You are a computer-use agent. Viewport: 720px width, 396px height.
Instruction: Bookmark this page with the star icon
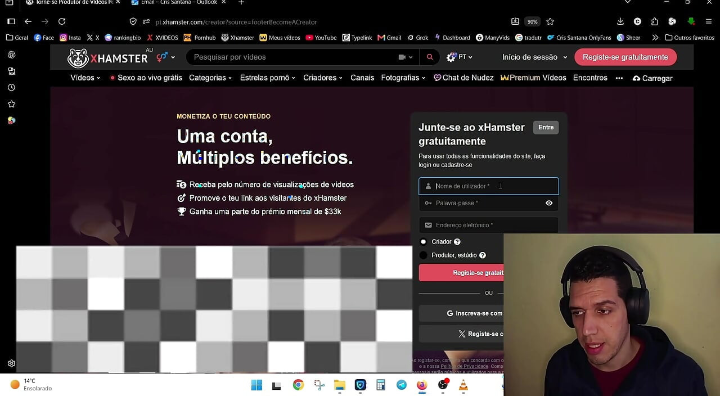pyautogui.click(x=550, y=21)
